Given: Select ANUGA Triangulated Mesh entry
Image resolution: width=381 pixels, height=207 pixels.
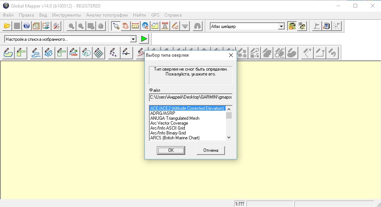Looking at the screenshot, I should [187, 118].
